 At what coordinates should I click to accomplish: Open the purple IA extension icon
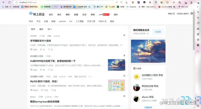pyautogui.click(x=138, y=2)
